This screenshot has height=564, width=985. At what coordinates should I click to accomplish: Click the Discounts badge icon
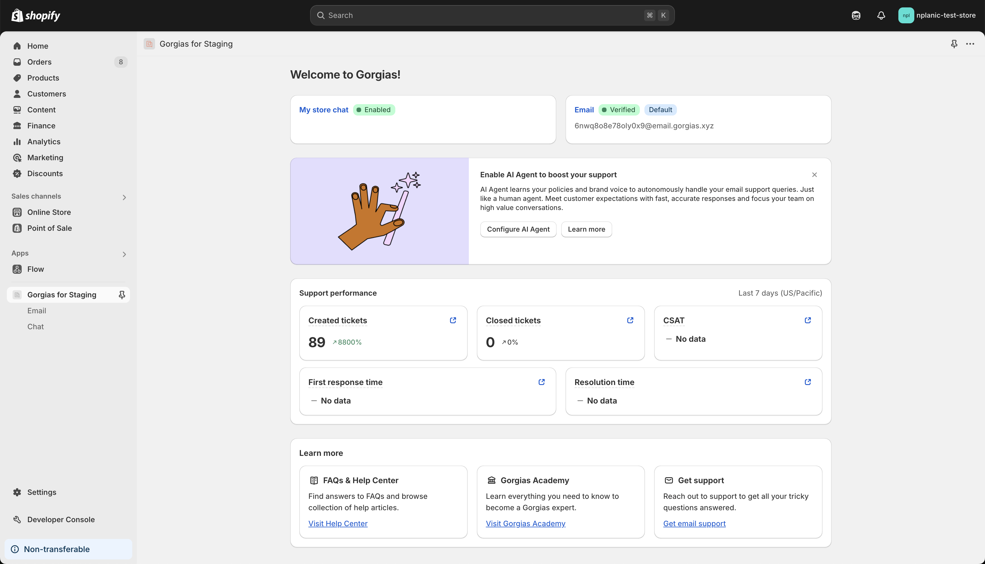(x=17, y=174)
